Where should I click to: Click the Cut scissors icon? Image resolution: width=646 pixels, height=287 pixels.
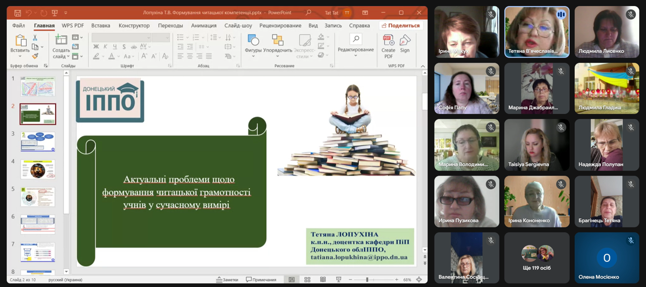[35, 37]
